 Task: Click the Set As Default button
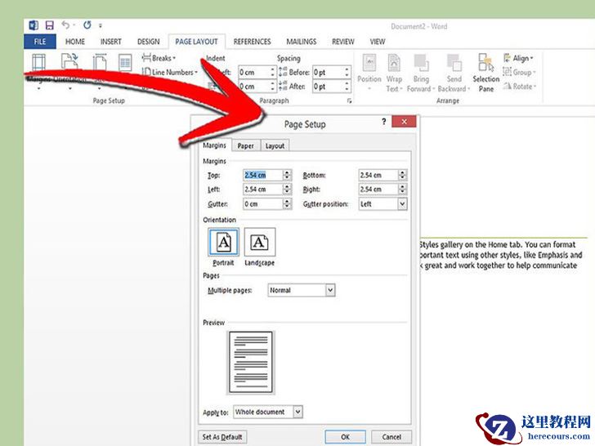coord(222,437)
